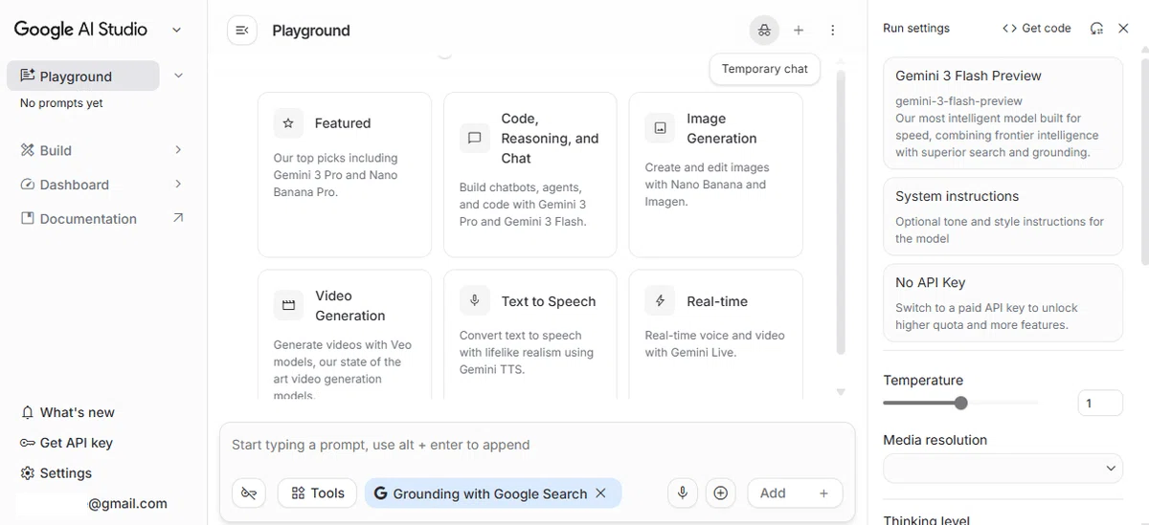Image resolution: width=1149 pixels, height=525 pixels.
Task: Open the Gemini 3 Flash Preview model card
Action: (x=1003, y=113)
